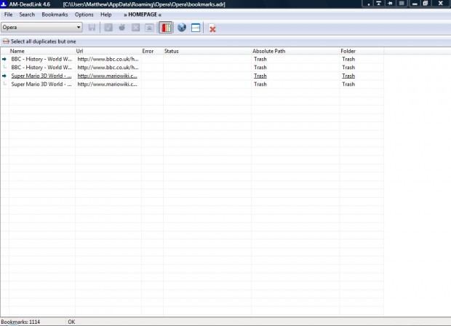Screen dimensions: 451x326
Task: Click the non-underlined mariowiki URL cell
Action: click(x=107, y=84)
